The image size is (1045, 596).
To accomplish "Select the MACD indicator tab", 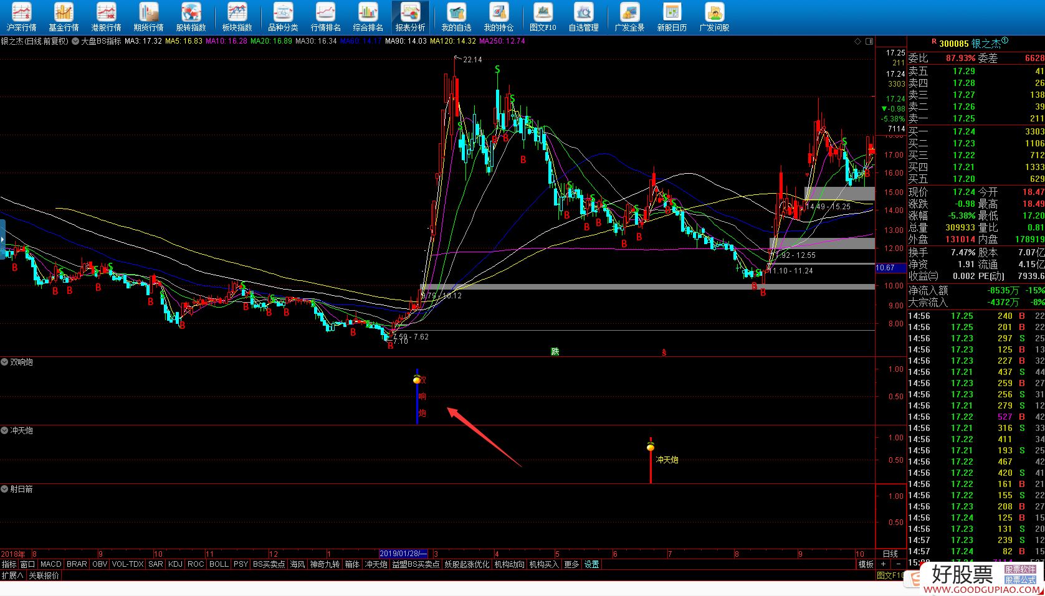I will pyautogui.click(x=51, y=564).
